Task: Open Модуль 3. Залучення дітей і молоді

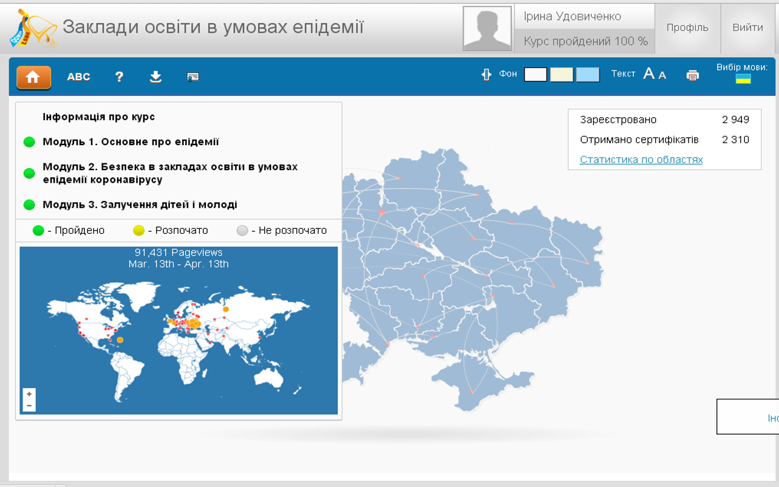Action: pyautogui.click(x=140, y=205)
